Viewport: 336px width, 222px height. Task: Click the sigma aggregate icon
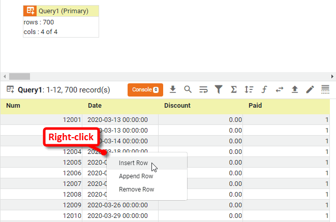234,89
